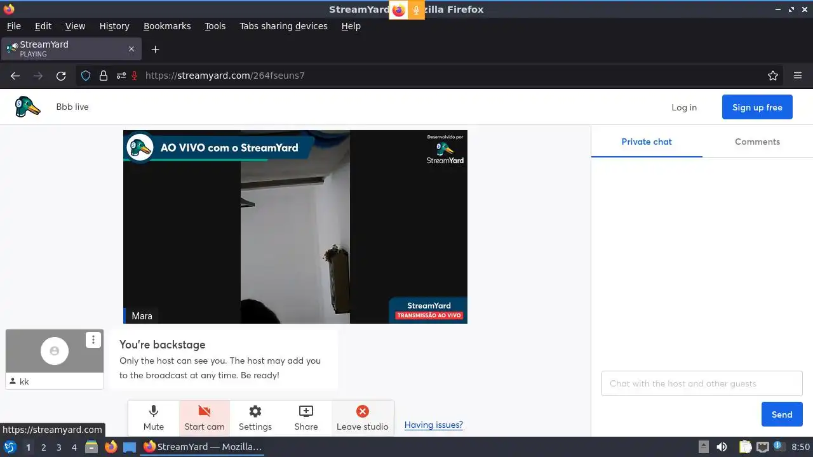Click the chat message input field
This screenshot has height=457, width=813.
click(702, 383)
